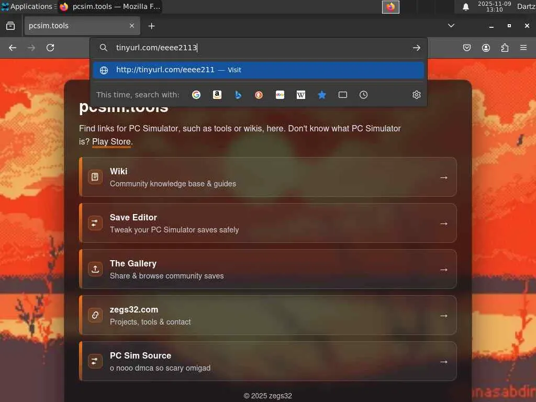Click the PC Sim Source sliders icon
Screen dimensions: 536x402
coord(95,361)
